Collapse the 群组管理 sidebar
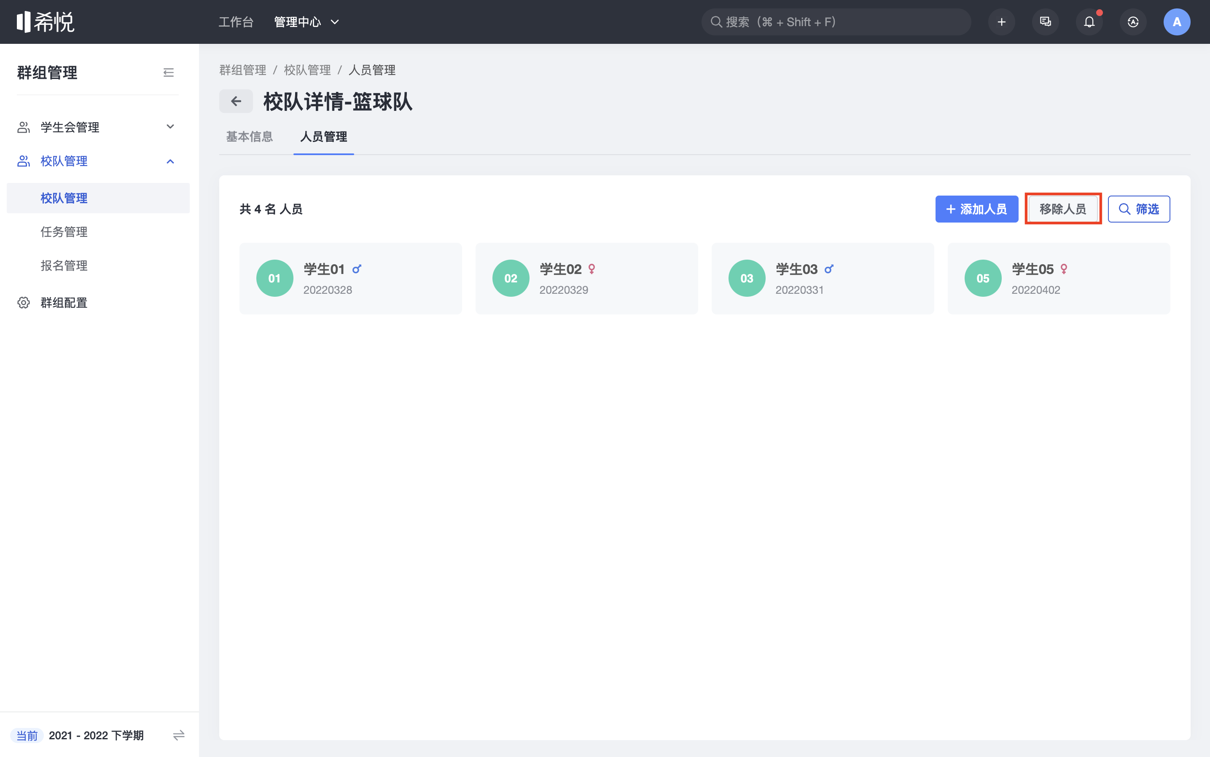The height and width of the screenshot is (757, 1210). coord(168,72)
